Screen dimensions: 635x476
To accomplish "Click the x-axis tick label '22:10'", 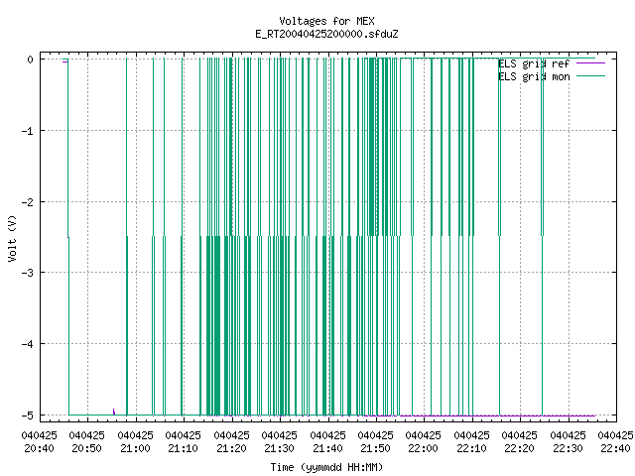I will (472, 448).
